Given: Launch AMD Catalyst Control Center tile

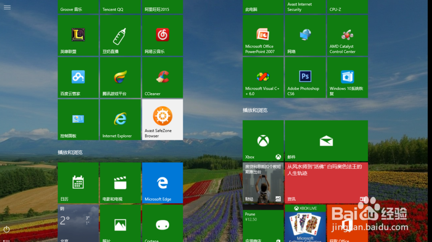Looking at the screenshot, I should (x=347, y=35).
